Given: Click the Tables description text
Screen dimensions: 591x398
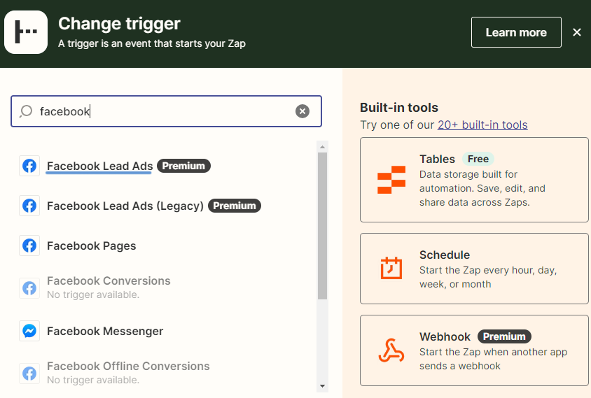Looking at the screenshot, I should (482, 188).
